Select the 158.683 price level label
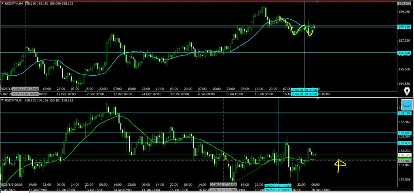Image resolution: width=414 pixels, height=193 pixels. pyautogui.click(x=405, y=133)
